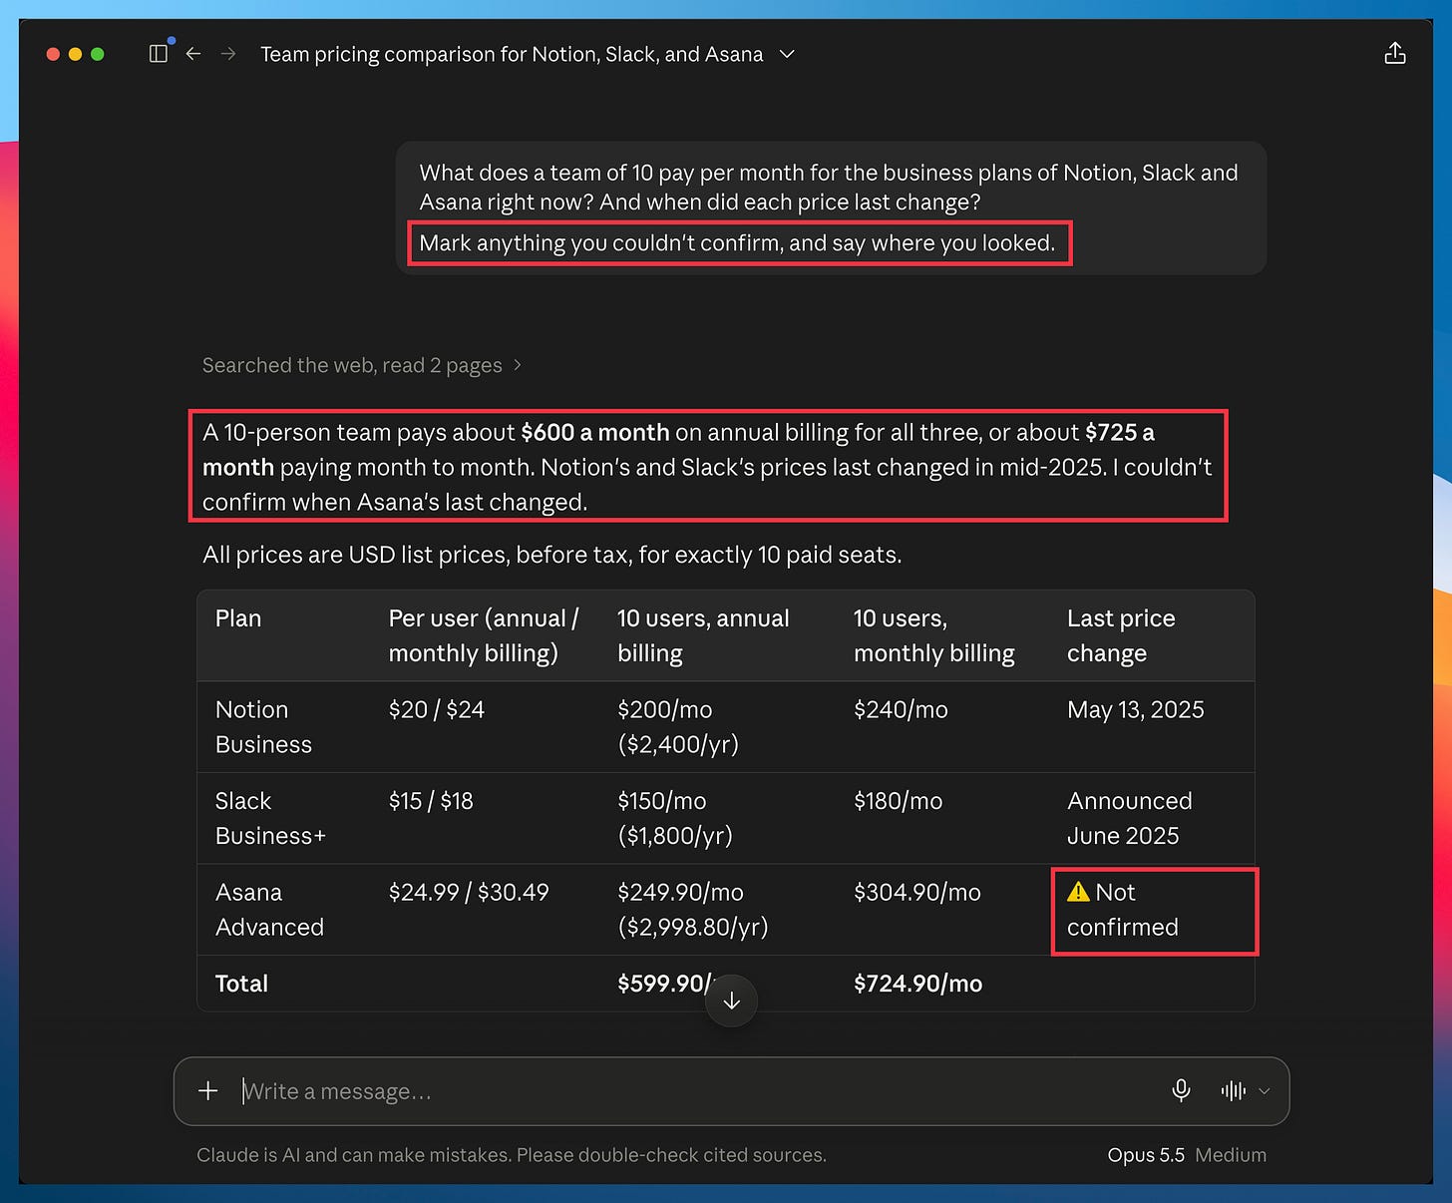Go forward with the right arrow
Viewport: 1452px width, 1203px height.
click(x=228, y=54)
